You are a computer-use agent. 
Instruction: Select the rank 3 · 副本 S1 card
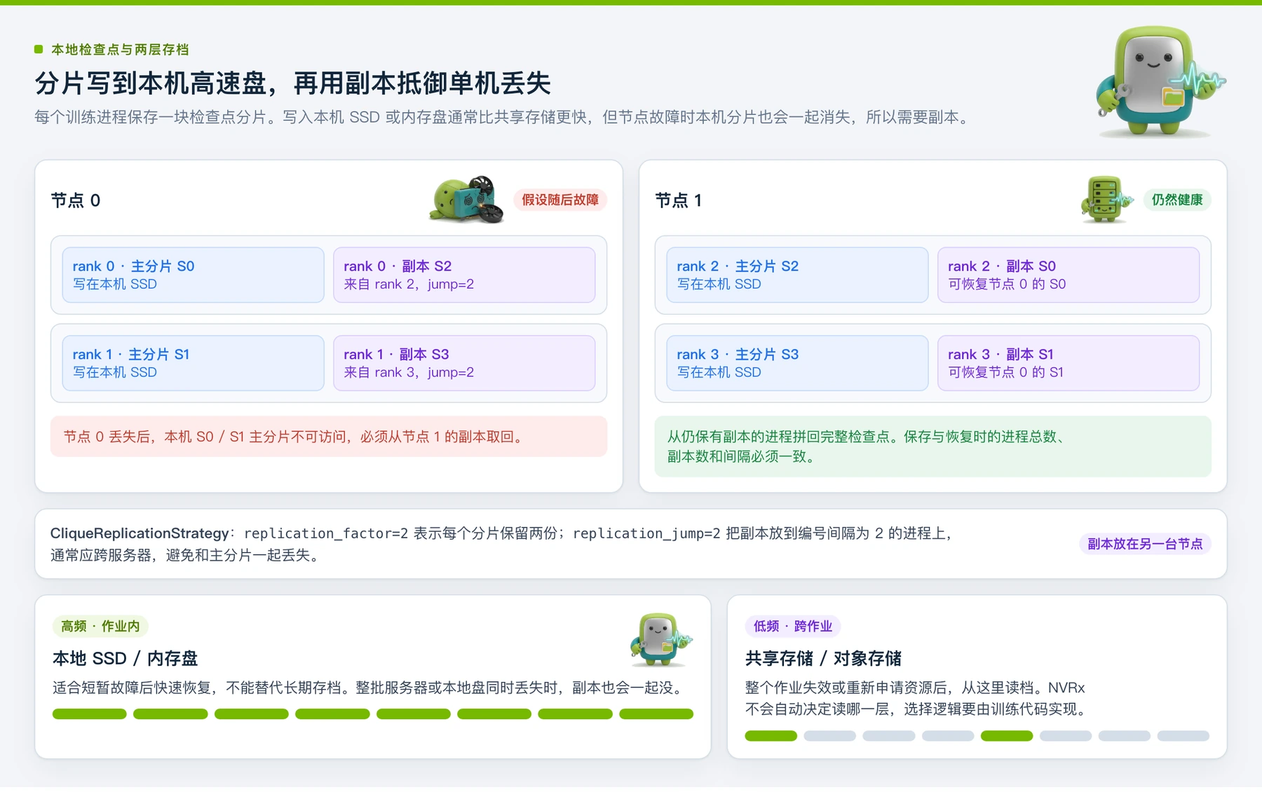tap(1068, 363)
